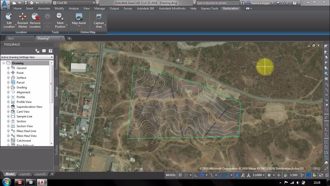The width and height of the screenshot is (330, 186).
Task: Switch to the Survey ribbon tab
Action: click(128, 8)
